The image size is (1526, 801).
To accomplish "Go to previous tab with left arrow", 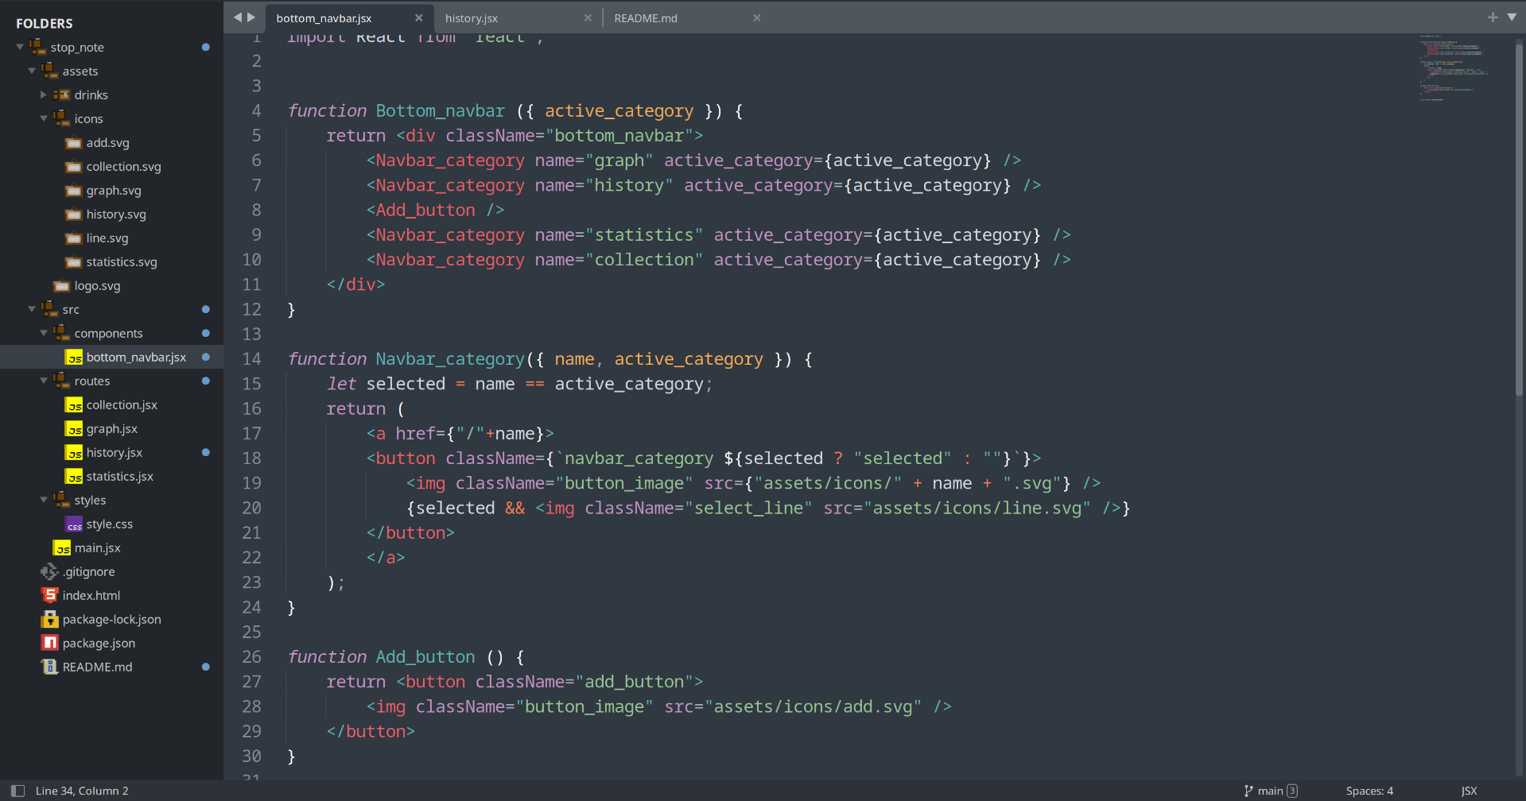I will [237, 17].
